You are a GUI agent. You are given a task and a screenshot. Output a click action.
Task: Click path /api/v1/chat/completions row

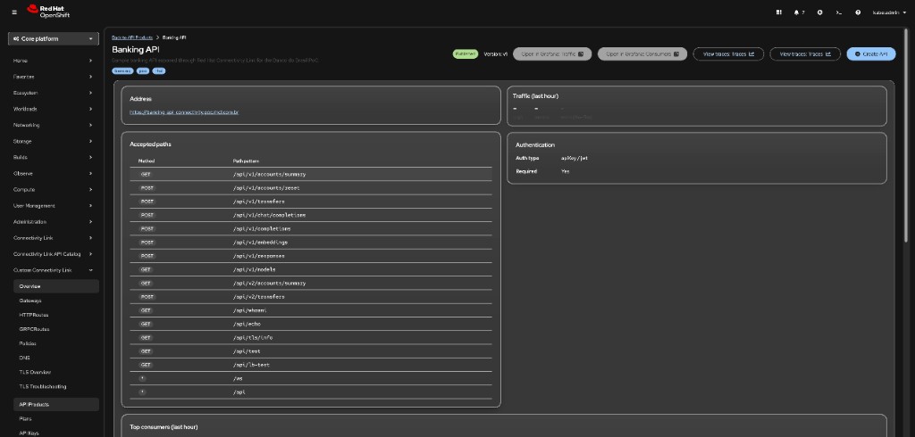[x=310, y=215]
